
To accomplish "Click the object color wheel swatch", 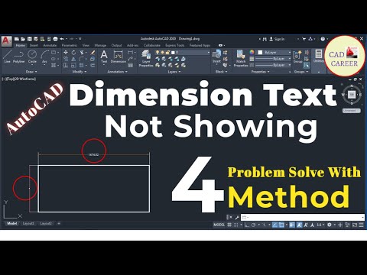I will point(252,52).
